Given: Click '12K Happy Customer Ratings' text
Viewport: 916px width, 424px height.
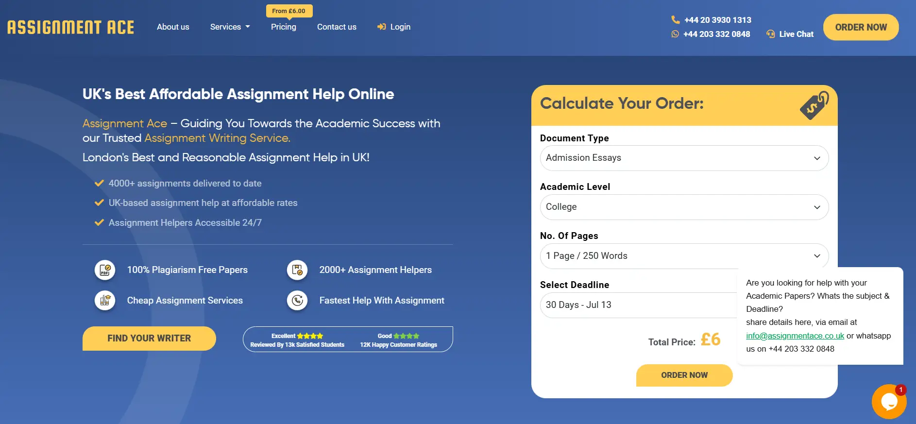Looking at the screenshot, I should click(x=399, y=345).
